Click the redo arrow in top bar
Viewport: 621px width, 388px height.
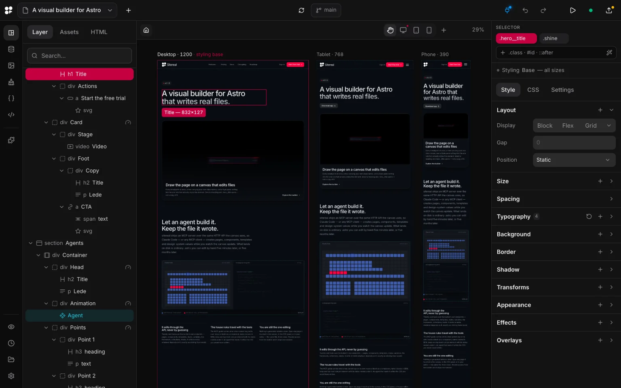(543, 11)
